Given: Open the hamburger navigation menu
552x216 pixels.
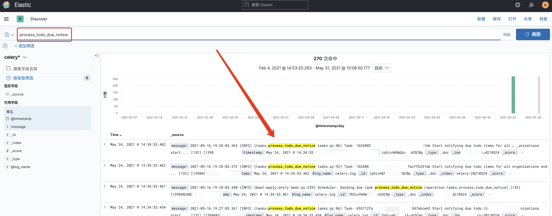Looking at the screenshot, I should tap(6, 19).
